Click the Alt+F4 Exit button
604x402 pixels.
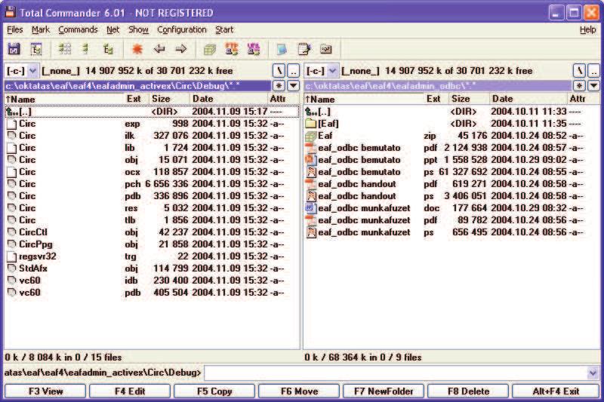[556, 391]
